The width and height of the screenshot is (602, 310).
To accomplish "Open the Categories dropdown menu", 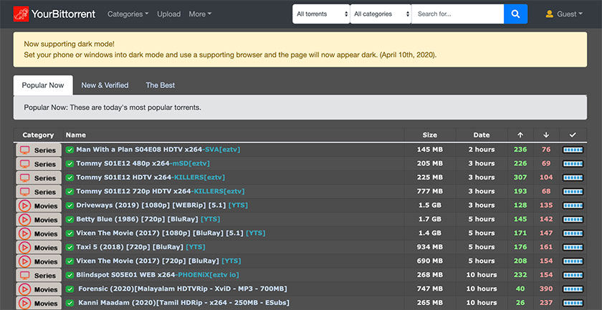I will [x=128, y=14].
